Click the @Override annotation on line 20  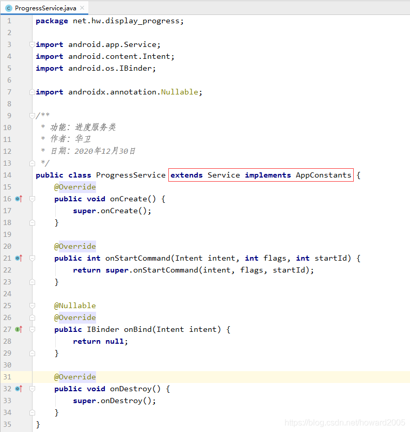tap(75, 246)
